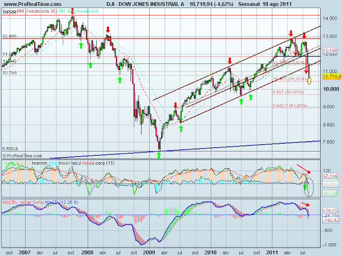Click the 134,15 MACD value tag
Viewport: 342px width, 256px height.
330,210
